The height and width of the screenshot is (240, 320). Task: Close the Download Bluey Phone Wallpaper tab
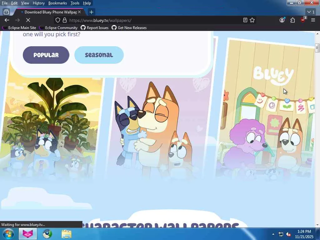(79, 12)
